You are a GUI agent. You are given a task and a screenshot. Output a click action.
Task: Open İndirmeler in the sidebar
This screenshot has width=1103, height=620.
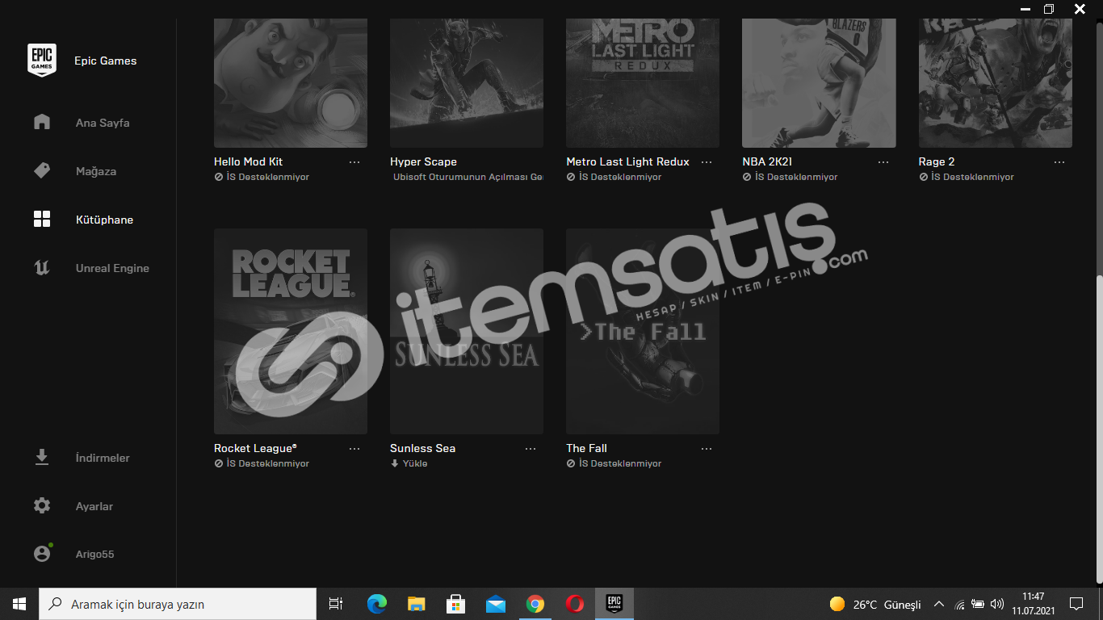tap(103, 458)
